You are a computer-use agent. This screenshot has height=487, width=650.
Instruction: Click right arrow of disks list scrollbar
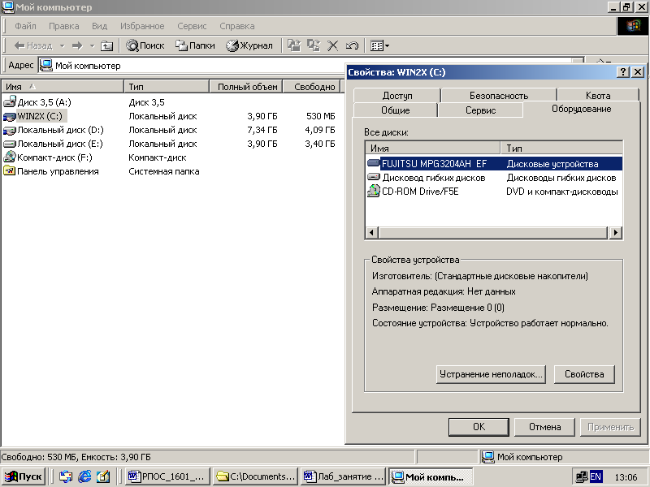pyautogui.click(x=616, y=232)
